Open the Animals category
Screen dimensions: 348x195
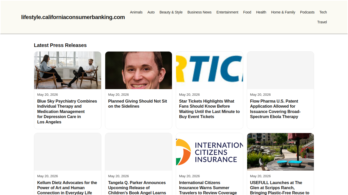point(136,12)
